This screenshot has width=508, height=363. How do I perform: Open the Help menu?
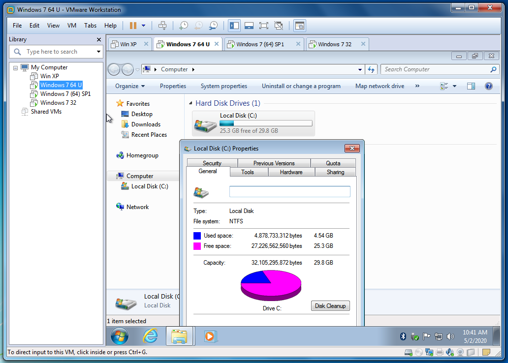[110, 26]
